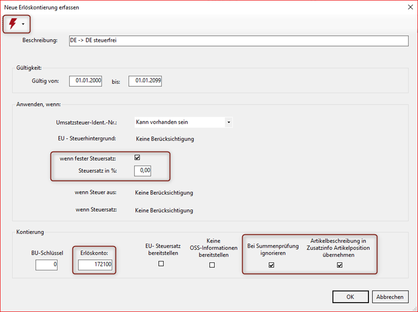Image resolution: width=418 pixels, height=312 pixels.
Task: Close the Neue Erlöskontierung erfassen dialog
Action: point(408,7)
